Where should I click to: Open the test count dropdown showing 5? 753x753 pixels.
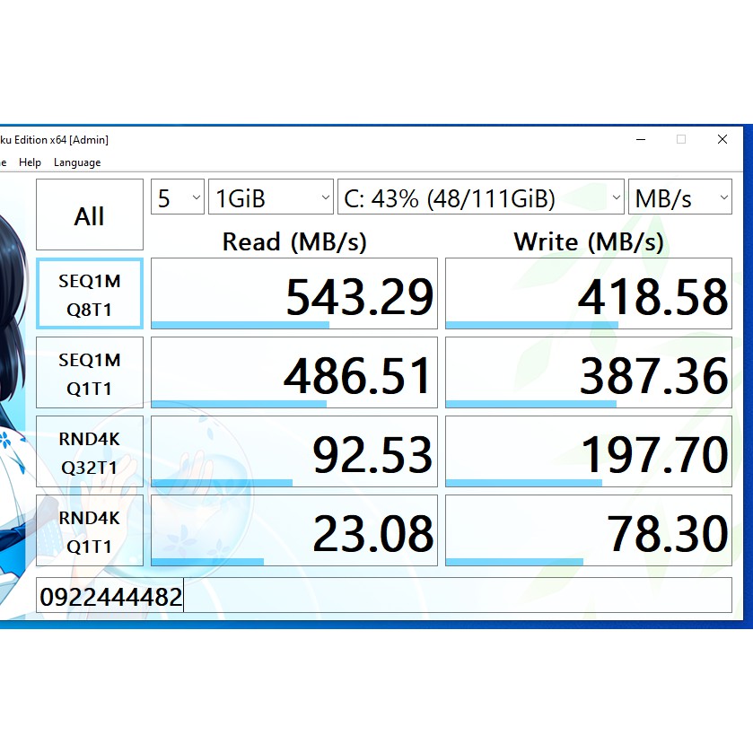[x=177, y=197]
